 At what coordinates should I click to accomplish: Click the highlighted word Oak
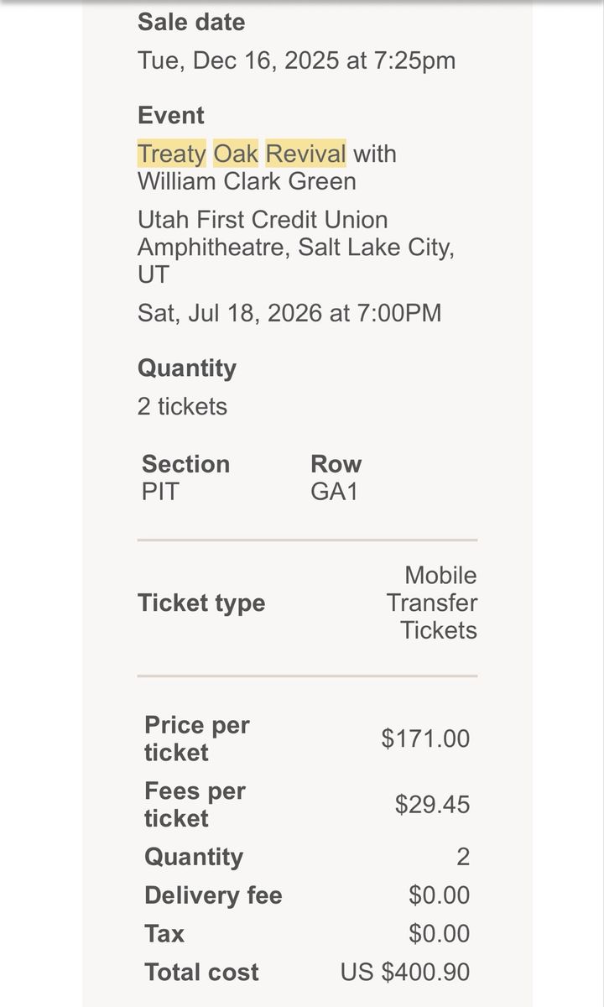pyautogui.click(x=236, y=154)
